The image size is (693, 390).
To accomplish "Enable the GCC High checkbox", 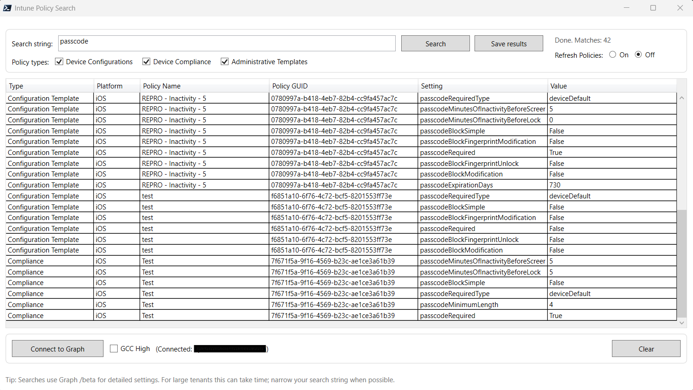I will point(114,349).
